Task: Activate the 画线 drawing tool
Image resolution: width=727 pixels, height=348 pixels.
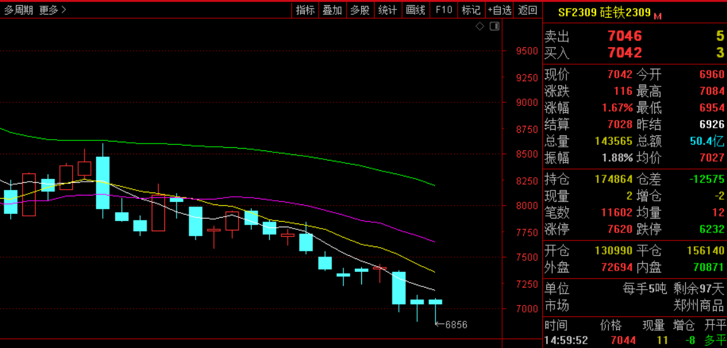Action: pos(415,10)
